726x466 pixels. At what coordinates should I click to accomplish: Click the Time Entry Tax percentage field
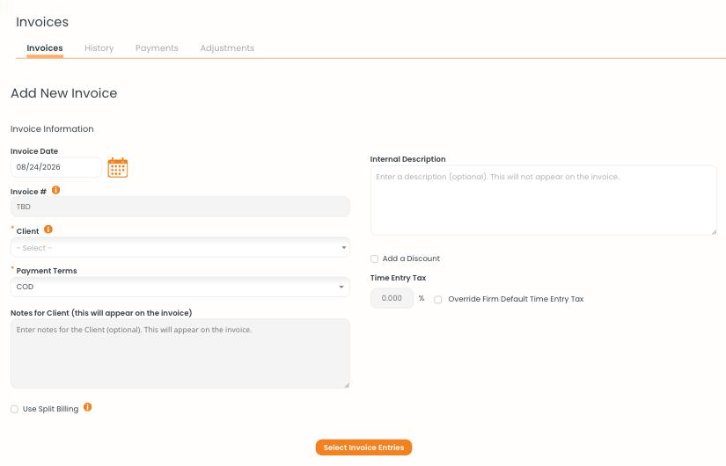tap(392, 298)
